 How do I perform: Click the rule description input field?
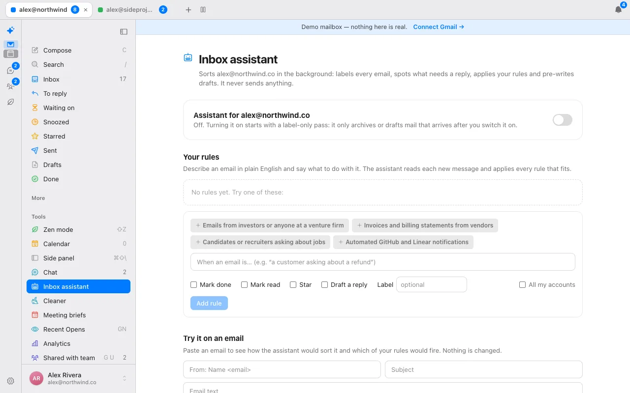pos(383,262)
